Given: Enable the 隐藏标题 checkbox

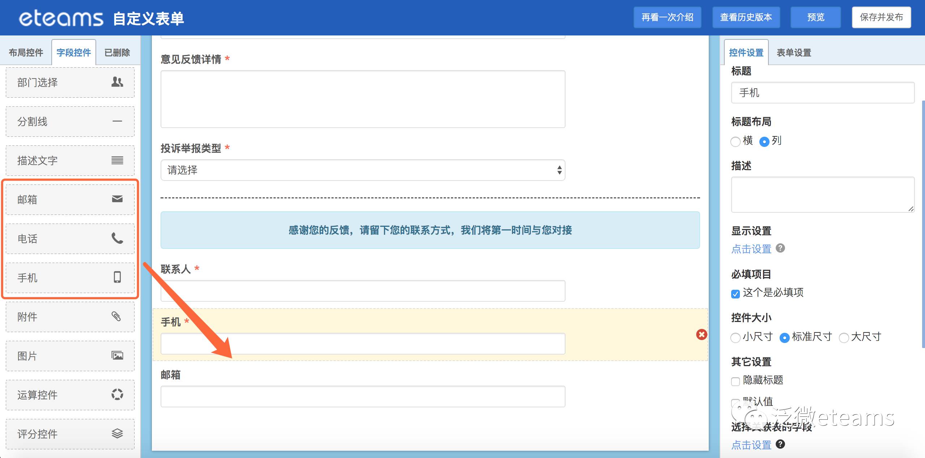Looking at the screenshot, I should pyautogui.click(x=735, y=381).
